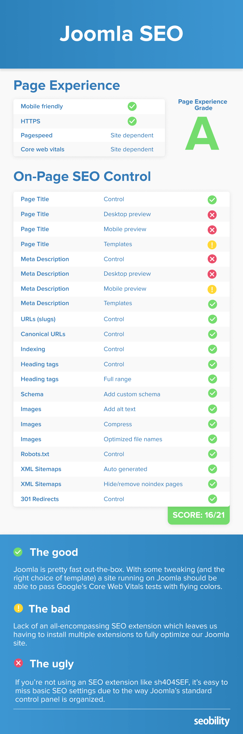This screenshot has width=243, height=734.
Task: Click the seobility logo
Action: coord(212,721)
